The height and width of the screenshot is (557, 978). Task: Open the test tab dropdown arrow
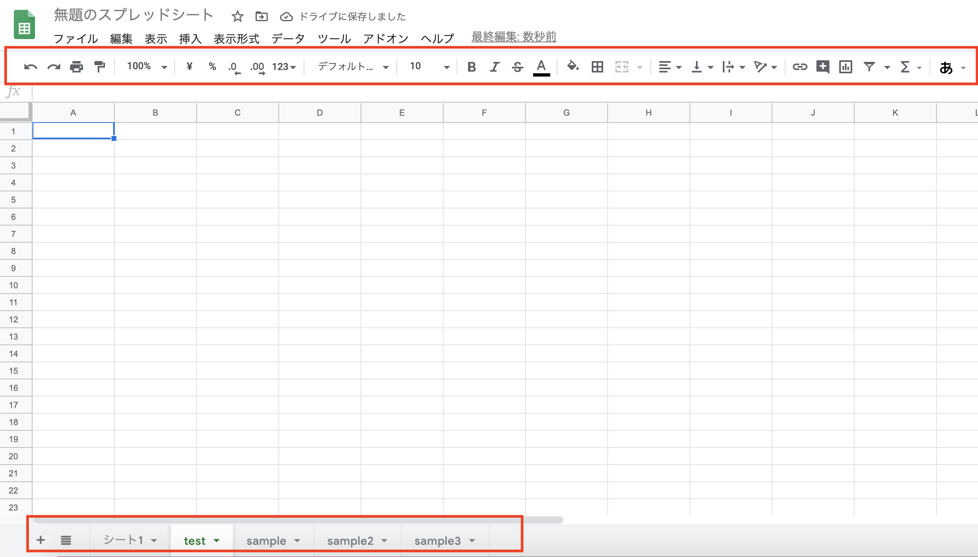point(217,541)
